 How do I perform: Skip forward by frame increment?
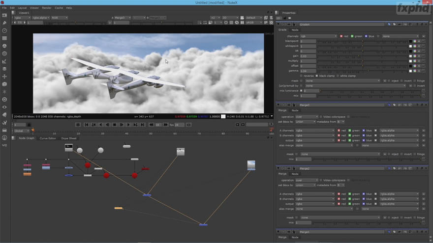pos(165,125)
